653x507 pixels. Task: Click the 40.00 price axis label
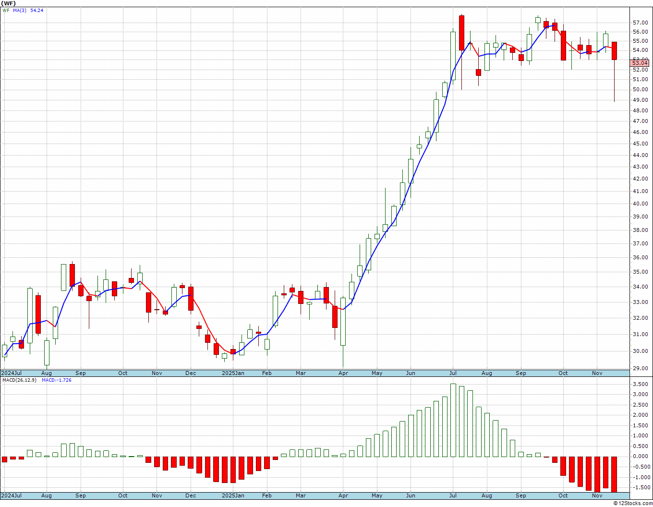click(x=641, y=204)
